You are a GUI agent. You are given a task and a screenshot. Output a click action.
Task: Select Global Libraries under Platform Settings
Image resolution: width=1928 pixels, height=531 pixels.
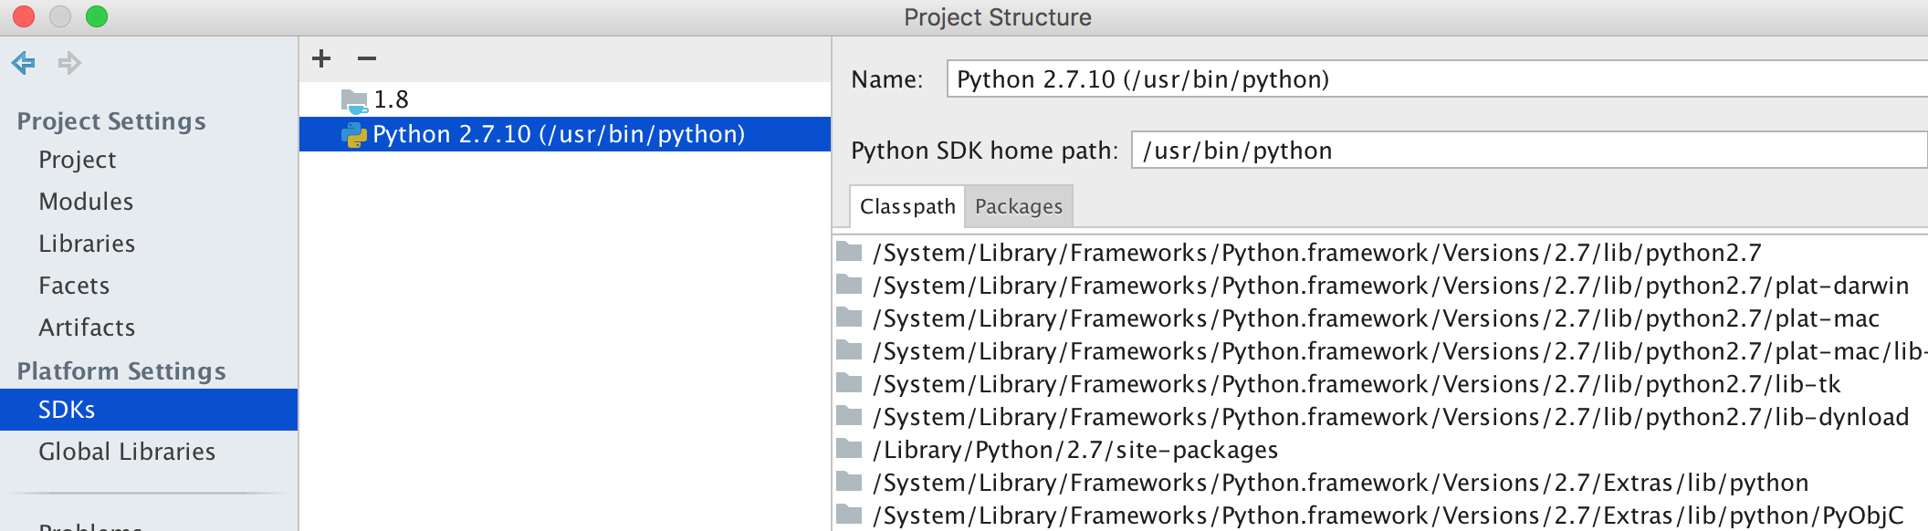(x=127, y=452)
